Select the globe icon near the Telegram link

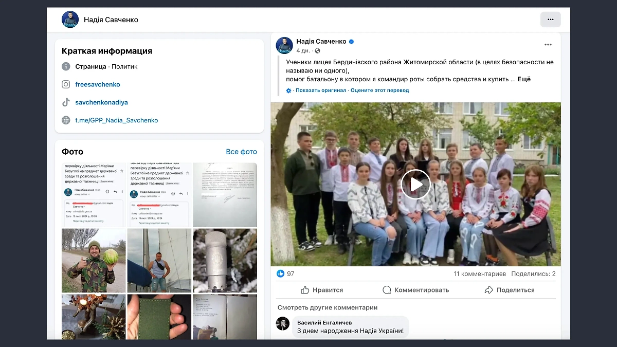point(66,120)
